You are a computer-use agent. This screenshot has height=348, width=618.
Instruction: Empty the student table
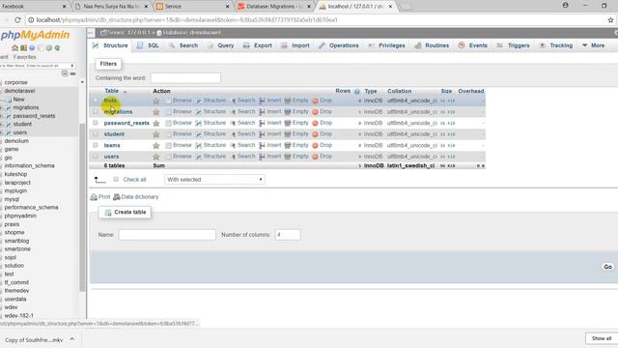(296, 134)
